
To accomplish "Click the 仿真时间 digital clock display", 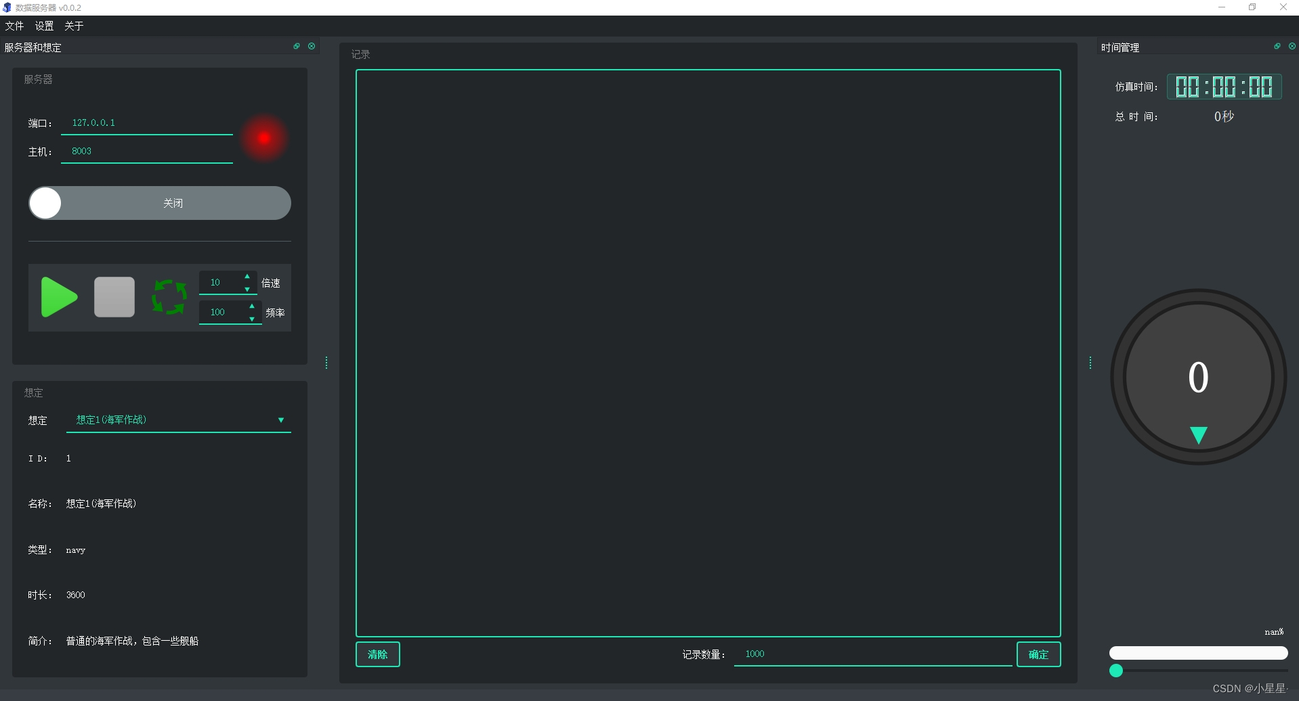I will (x=1224, y=87).
